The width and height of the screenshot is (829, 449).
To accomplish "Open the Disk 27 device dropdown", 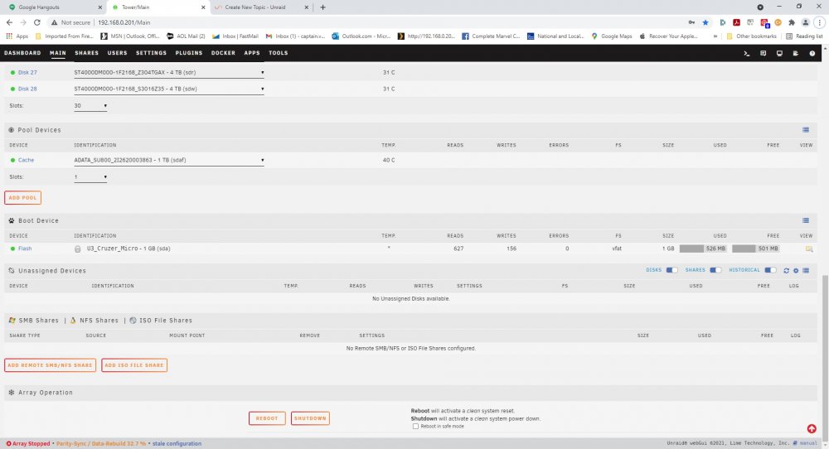I will [168, 72].
